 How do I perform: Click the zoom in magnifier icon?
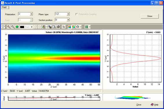click(9, 27)
